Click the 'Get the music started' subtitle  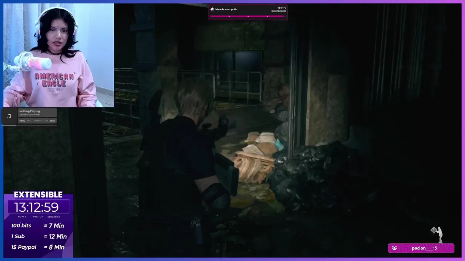click(30, 115)
